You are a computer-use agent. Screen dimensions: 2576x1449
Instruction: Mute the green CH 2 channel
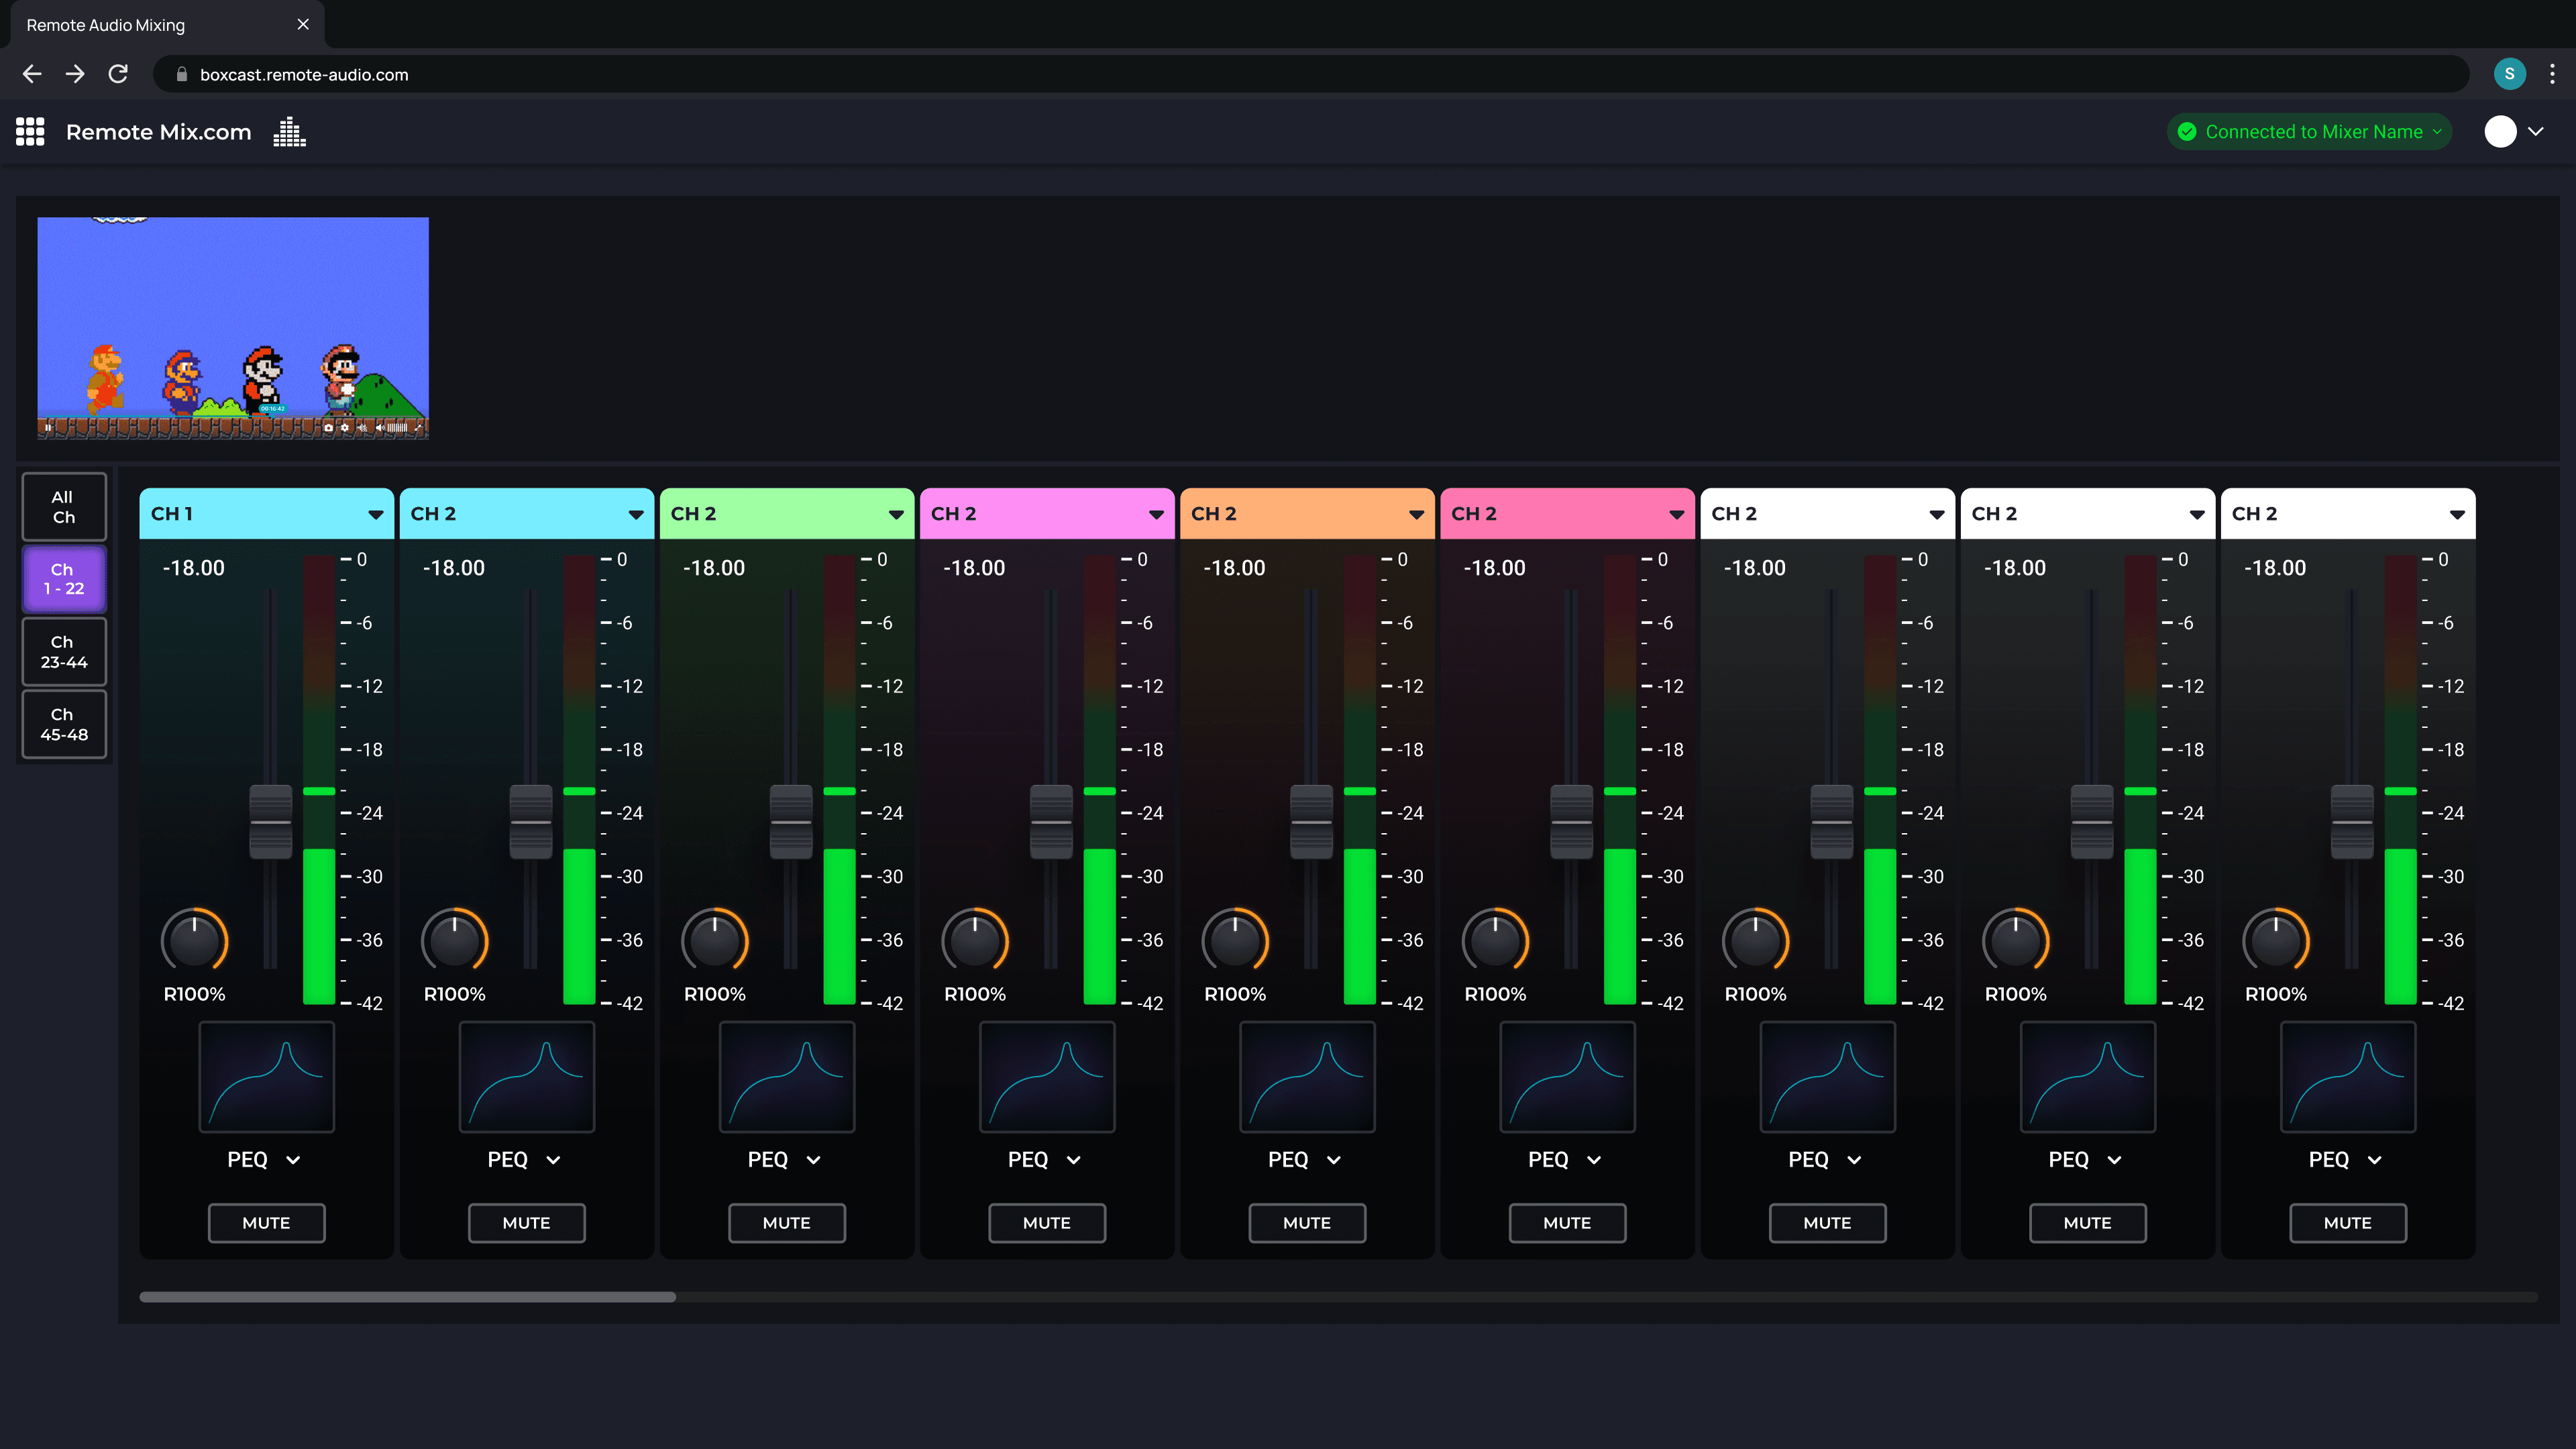click(x=786, y=1222)
